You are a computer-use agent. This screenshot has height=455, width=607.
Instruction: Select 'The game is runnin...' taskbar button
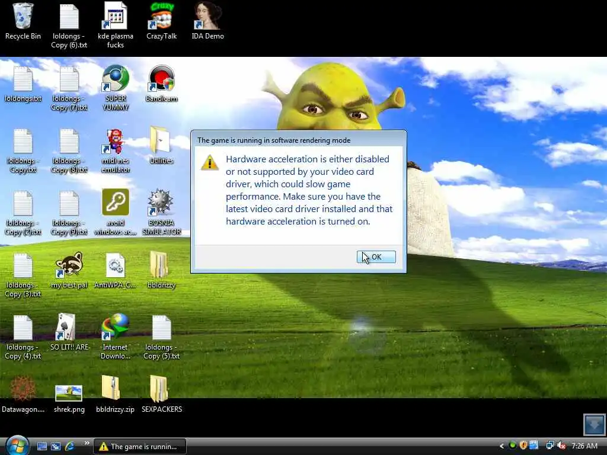pos(140,447)
